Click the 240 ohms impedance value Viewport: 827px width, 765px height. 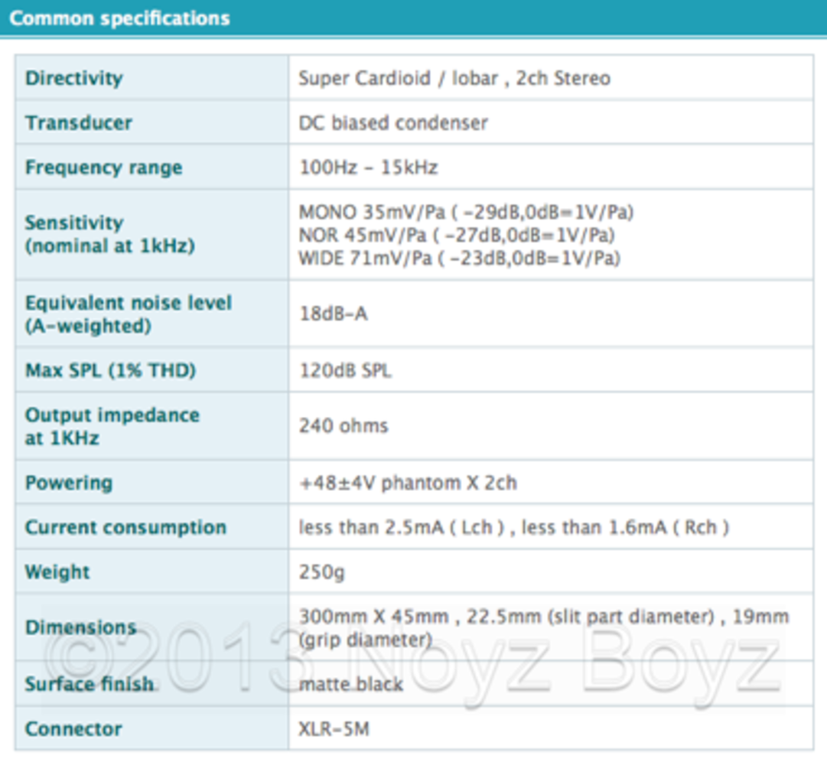(x=343, y=425)
